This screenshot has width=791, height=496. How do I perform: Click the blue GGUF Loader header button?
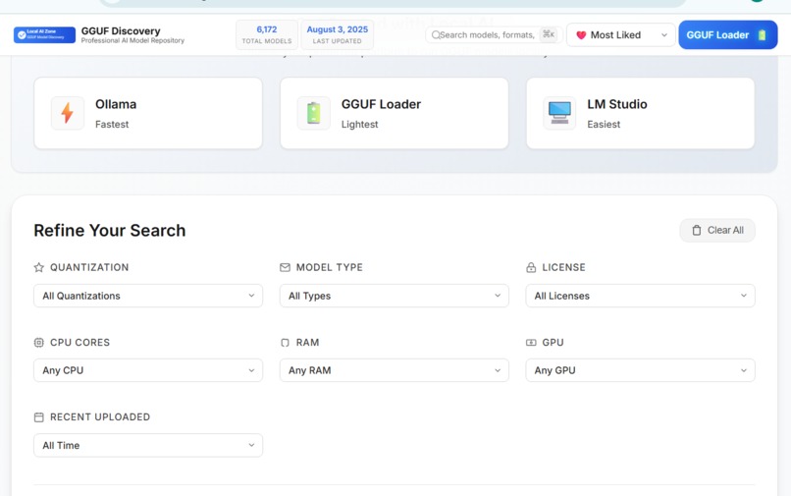click(x=728, y=34)
